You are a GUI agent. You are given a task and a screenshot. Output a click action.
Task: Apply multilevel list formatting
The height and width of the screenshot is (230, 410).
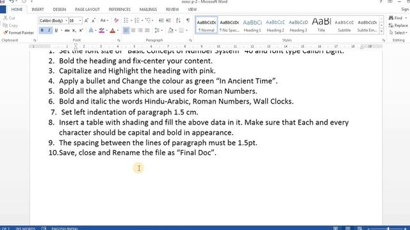148,20
